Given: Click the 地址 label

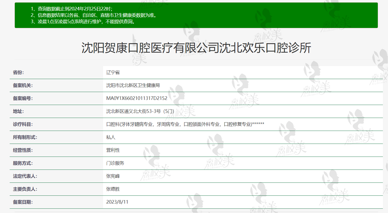Looking at the screenshot, I should click(18, 111).
